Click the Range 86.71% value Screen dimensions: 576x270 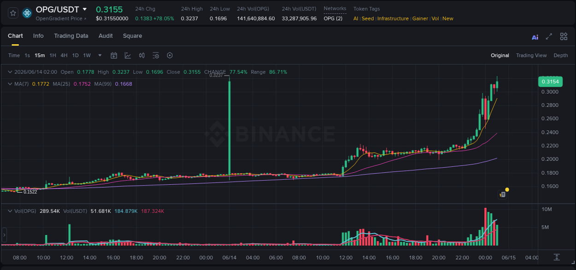coord(278,72)
